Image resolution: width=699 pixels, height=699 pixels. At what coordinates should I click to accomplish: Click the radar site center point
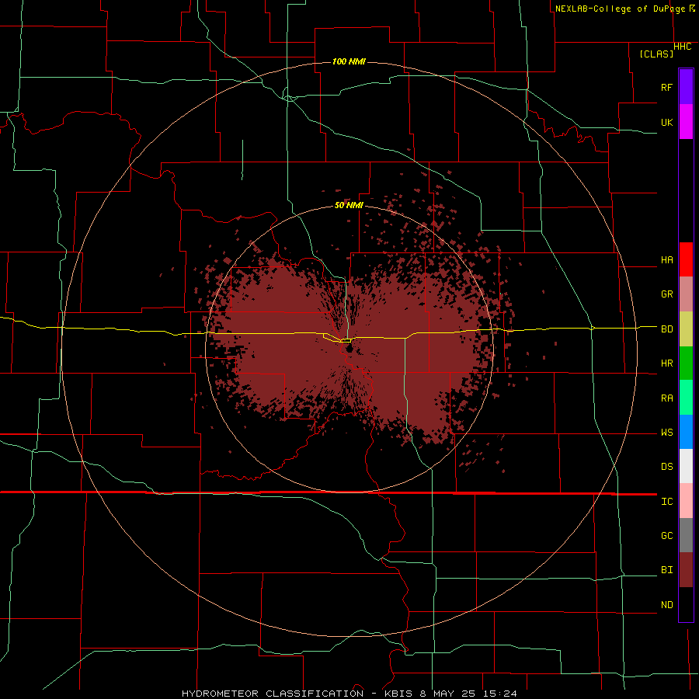coord(349,348)
